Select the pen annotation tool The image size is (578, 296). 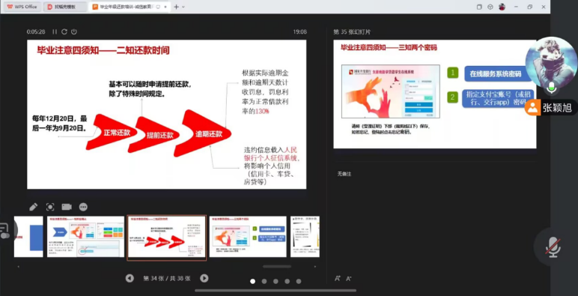tap(34, 207)
